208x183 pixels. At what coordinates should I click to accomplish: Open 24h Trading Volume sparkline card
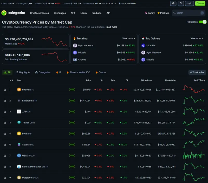click(x=36, y=57)
